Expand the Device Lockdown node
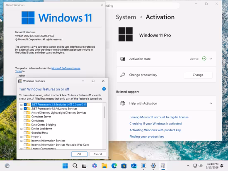Image resolution: width=228 pixels, height=171 pixels. pos(22,129)
